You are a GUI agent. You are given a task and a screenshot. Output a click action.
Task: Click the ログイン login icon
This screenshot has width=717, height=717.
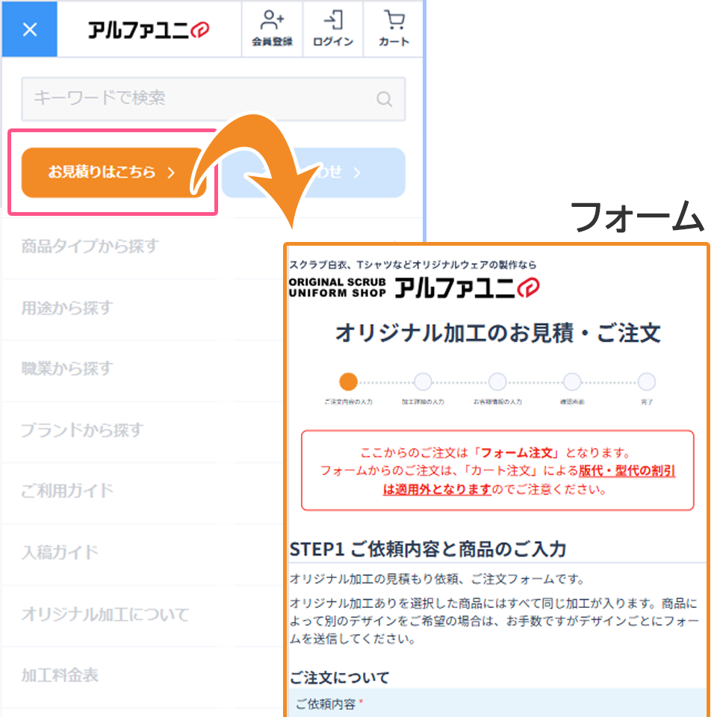[x=333, y=29]
